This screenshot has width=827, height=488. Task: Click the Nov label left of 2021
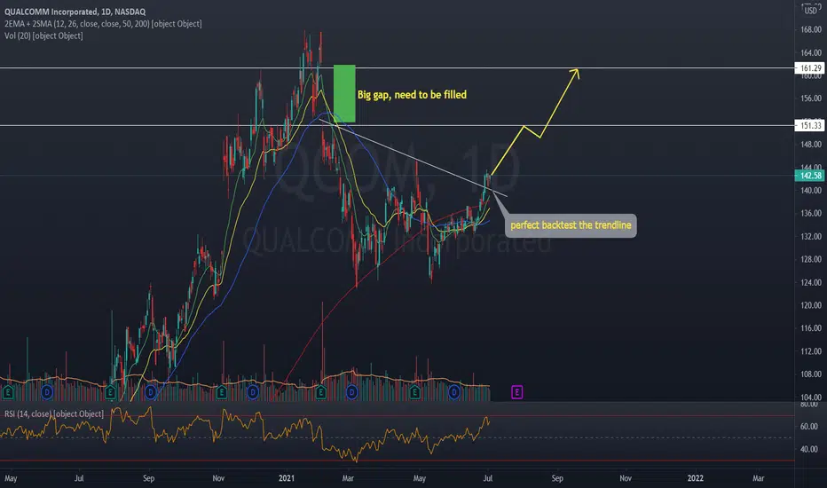218,478
